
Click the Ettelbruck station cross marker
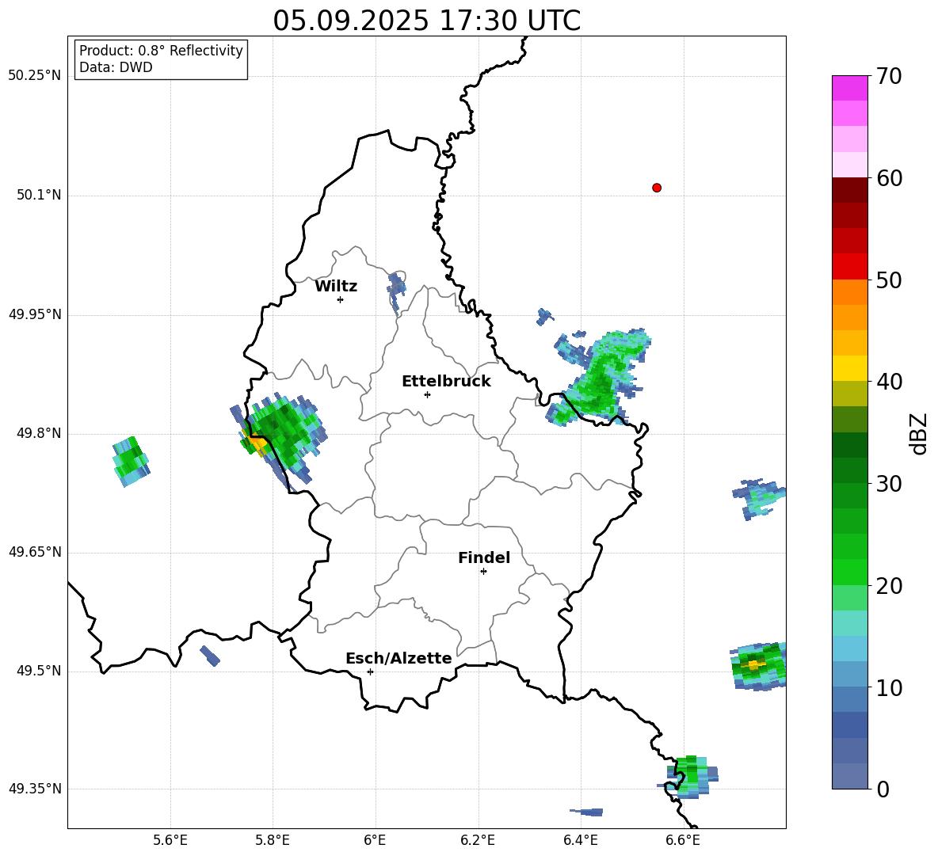pos(427,394)
